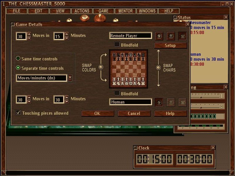The image size is (235, 176).
Task: Click the telephone icon beside the Human field
Action: pos(182,102)
